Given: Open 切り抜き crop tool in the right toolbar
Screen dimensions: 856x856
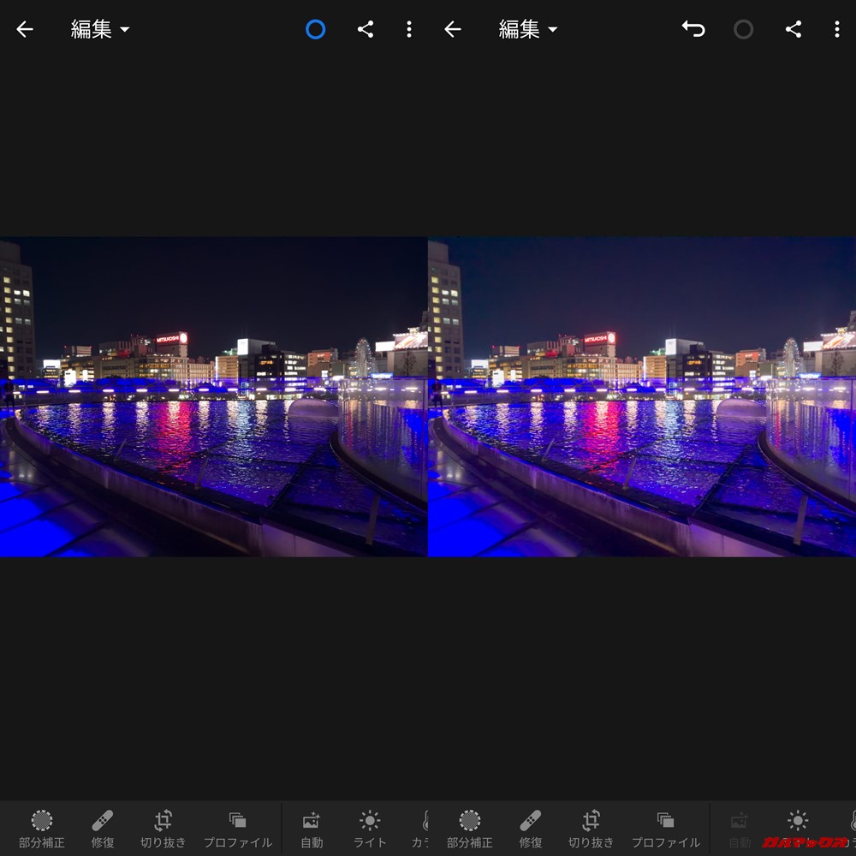Looking at the screenshot, I should 591,829.
